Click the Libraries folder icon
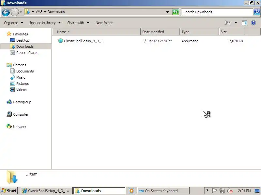 click(9, 65)
